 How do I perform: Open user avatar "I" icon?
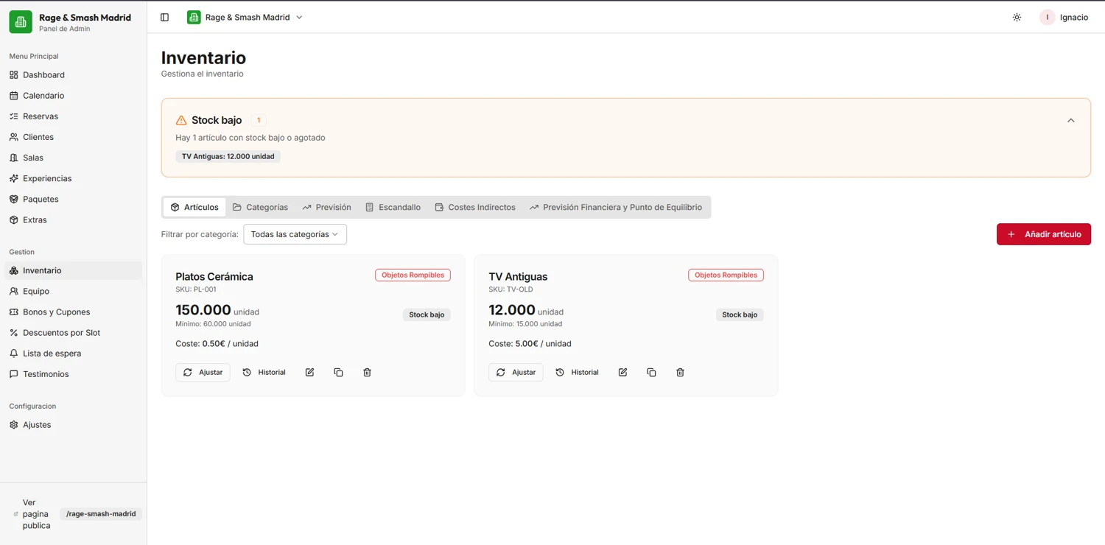pos(1048,17)
